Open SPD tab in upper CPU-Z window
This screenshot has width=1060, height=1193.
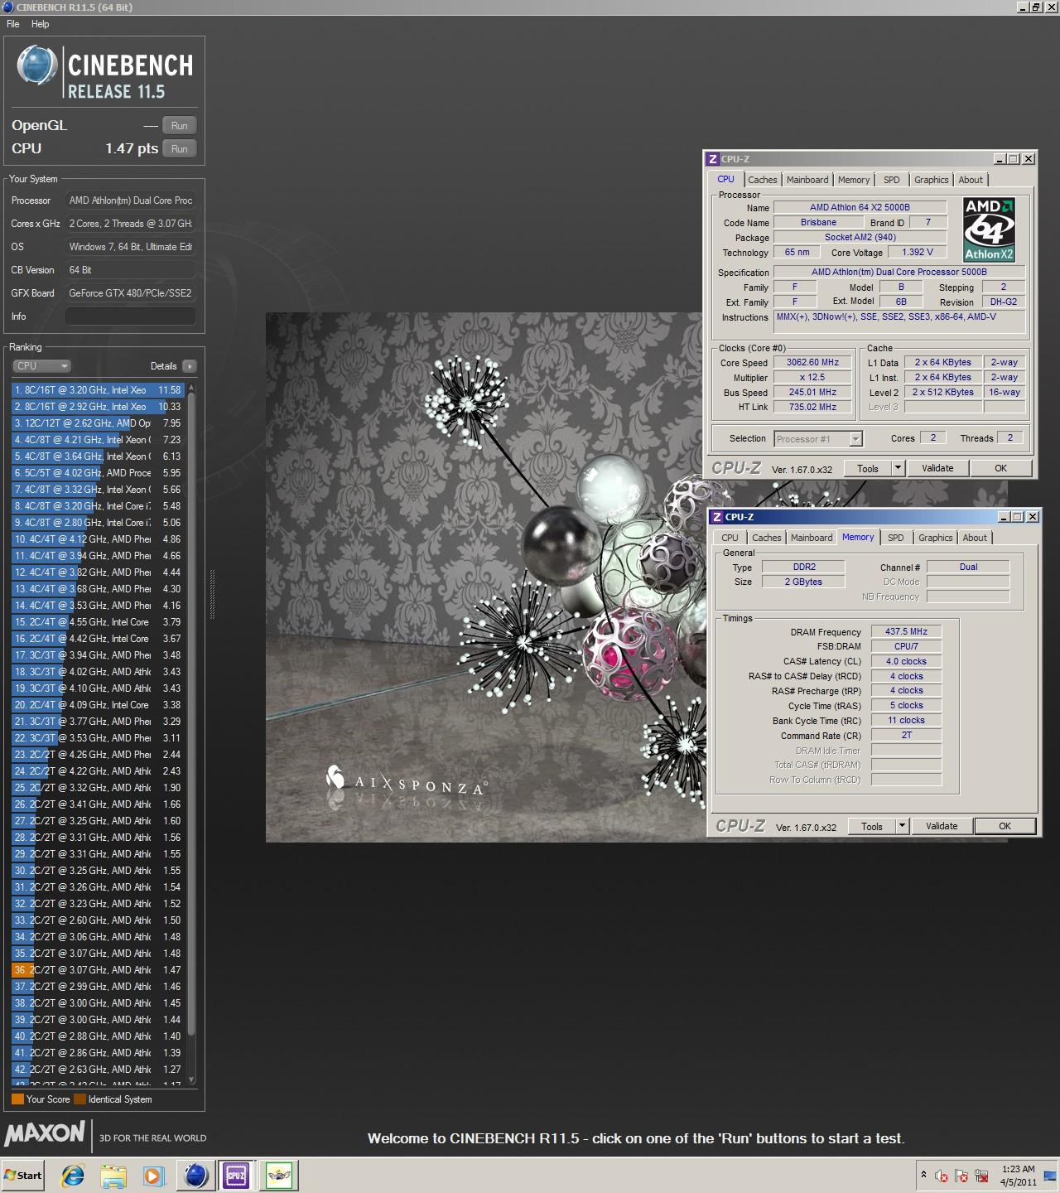(892, 180)
